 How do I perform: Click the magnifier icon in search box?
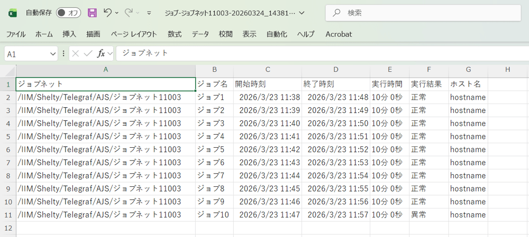[x=336, y=13]
